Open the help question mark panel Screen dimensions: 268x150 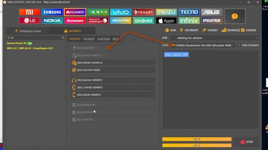coord(234,16)
